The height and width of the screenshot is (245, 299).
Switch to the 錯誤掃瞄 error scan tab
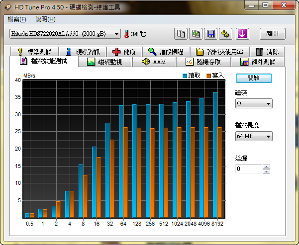coord(166,52)
